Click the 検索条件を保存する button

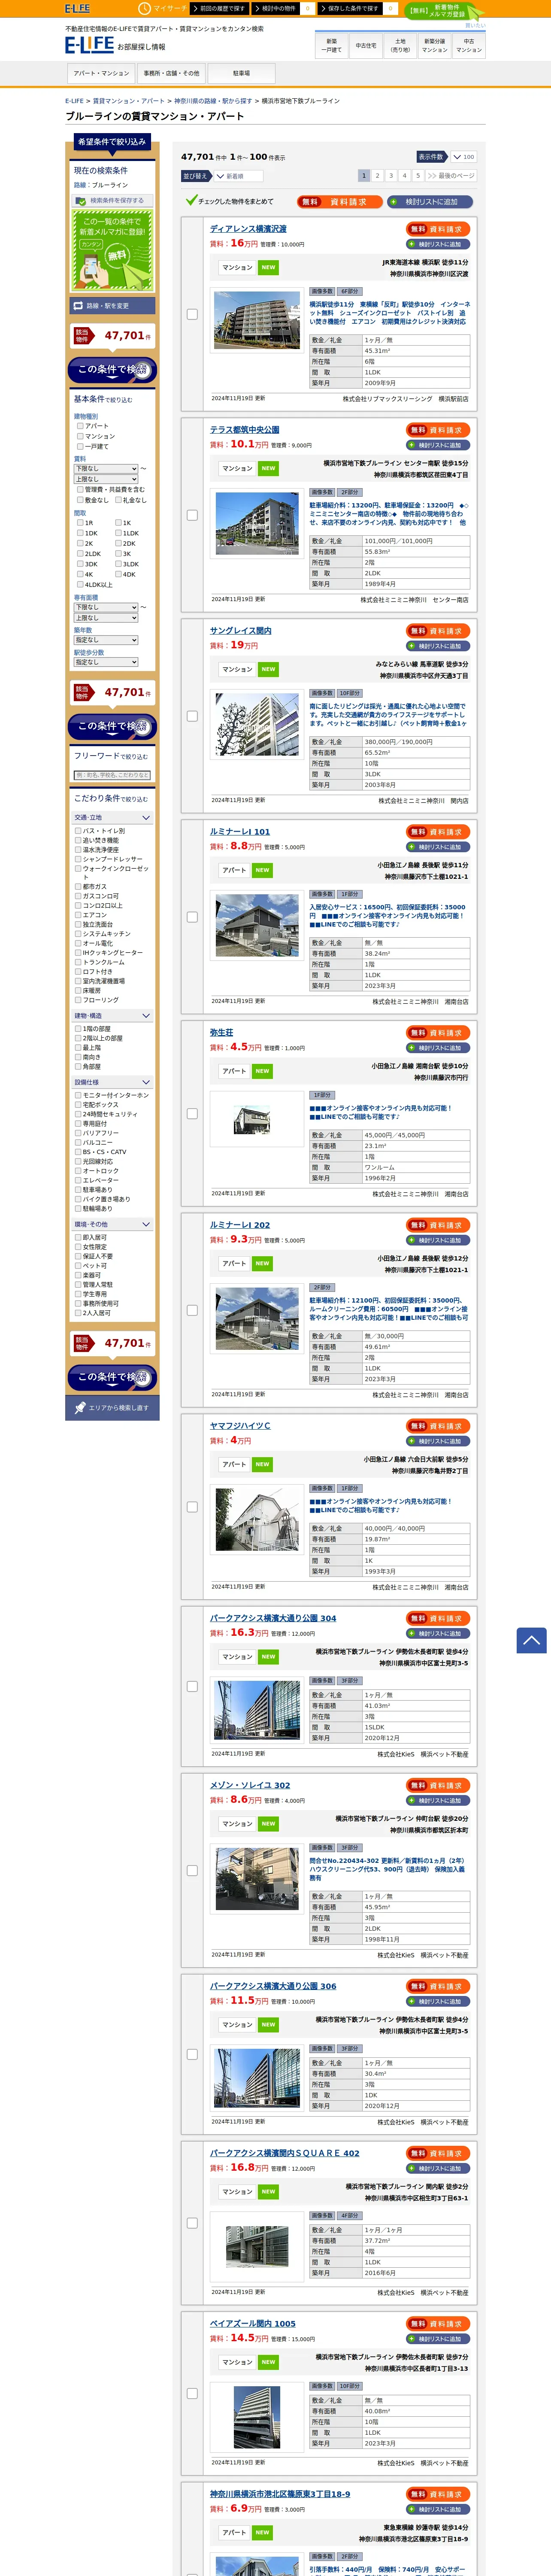113,200
